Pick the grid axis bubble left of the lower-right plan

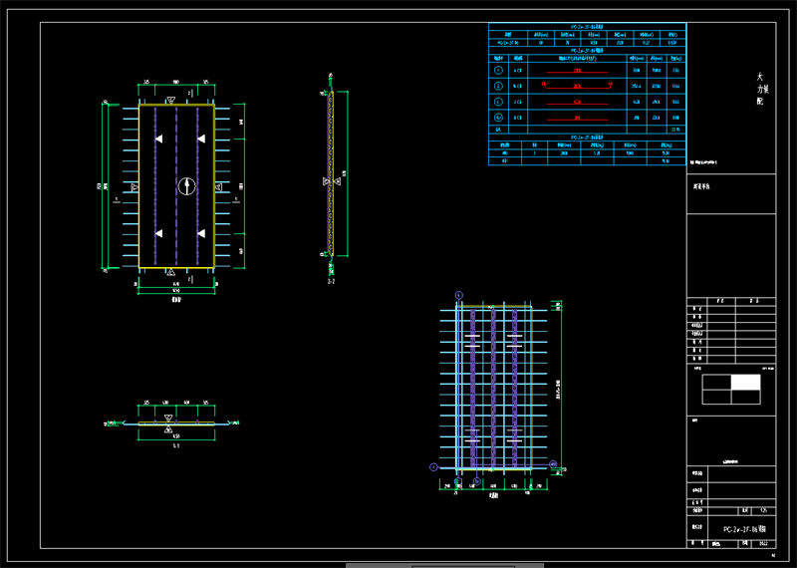(x=433, y=466)
